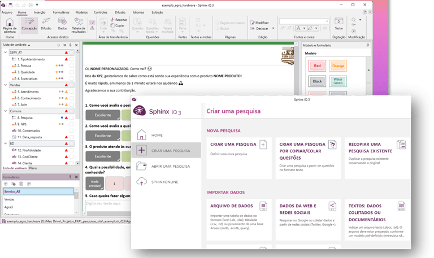
Task: Pin the Modelo e formulário panel
Action: [x=367, y=45]
